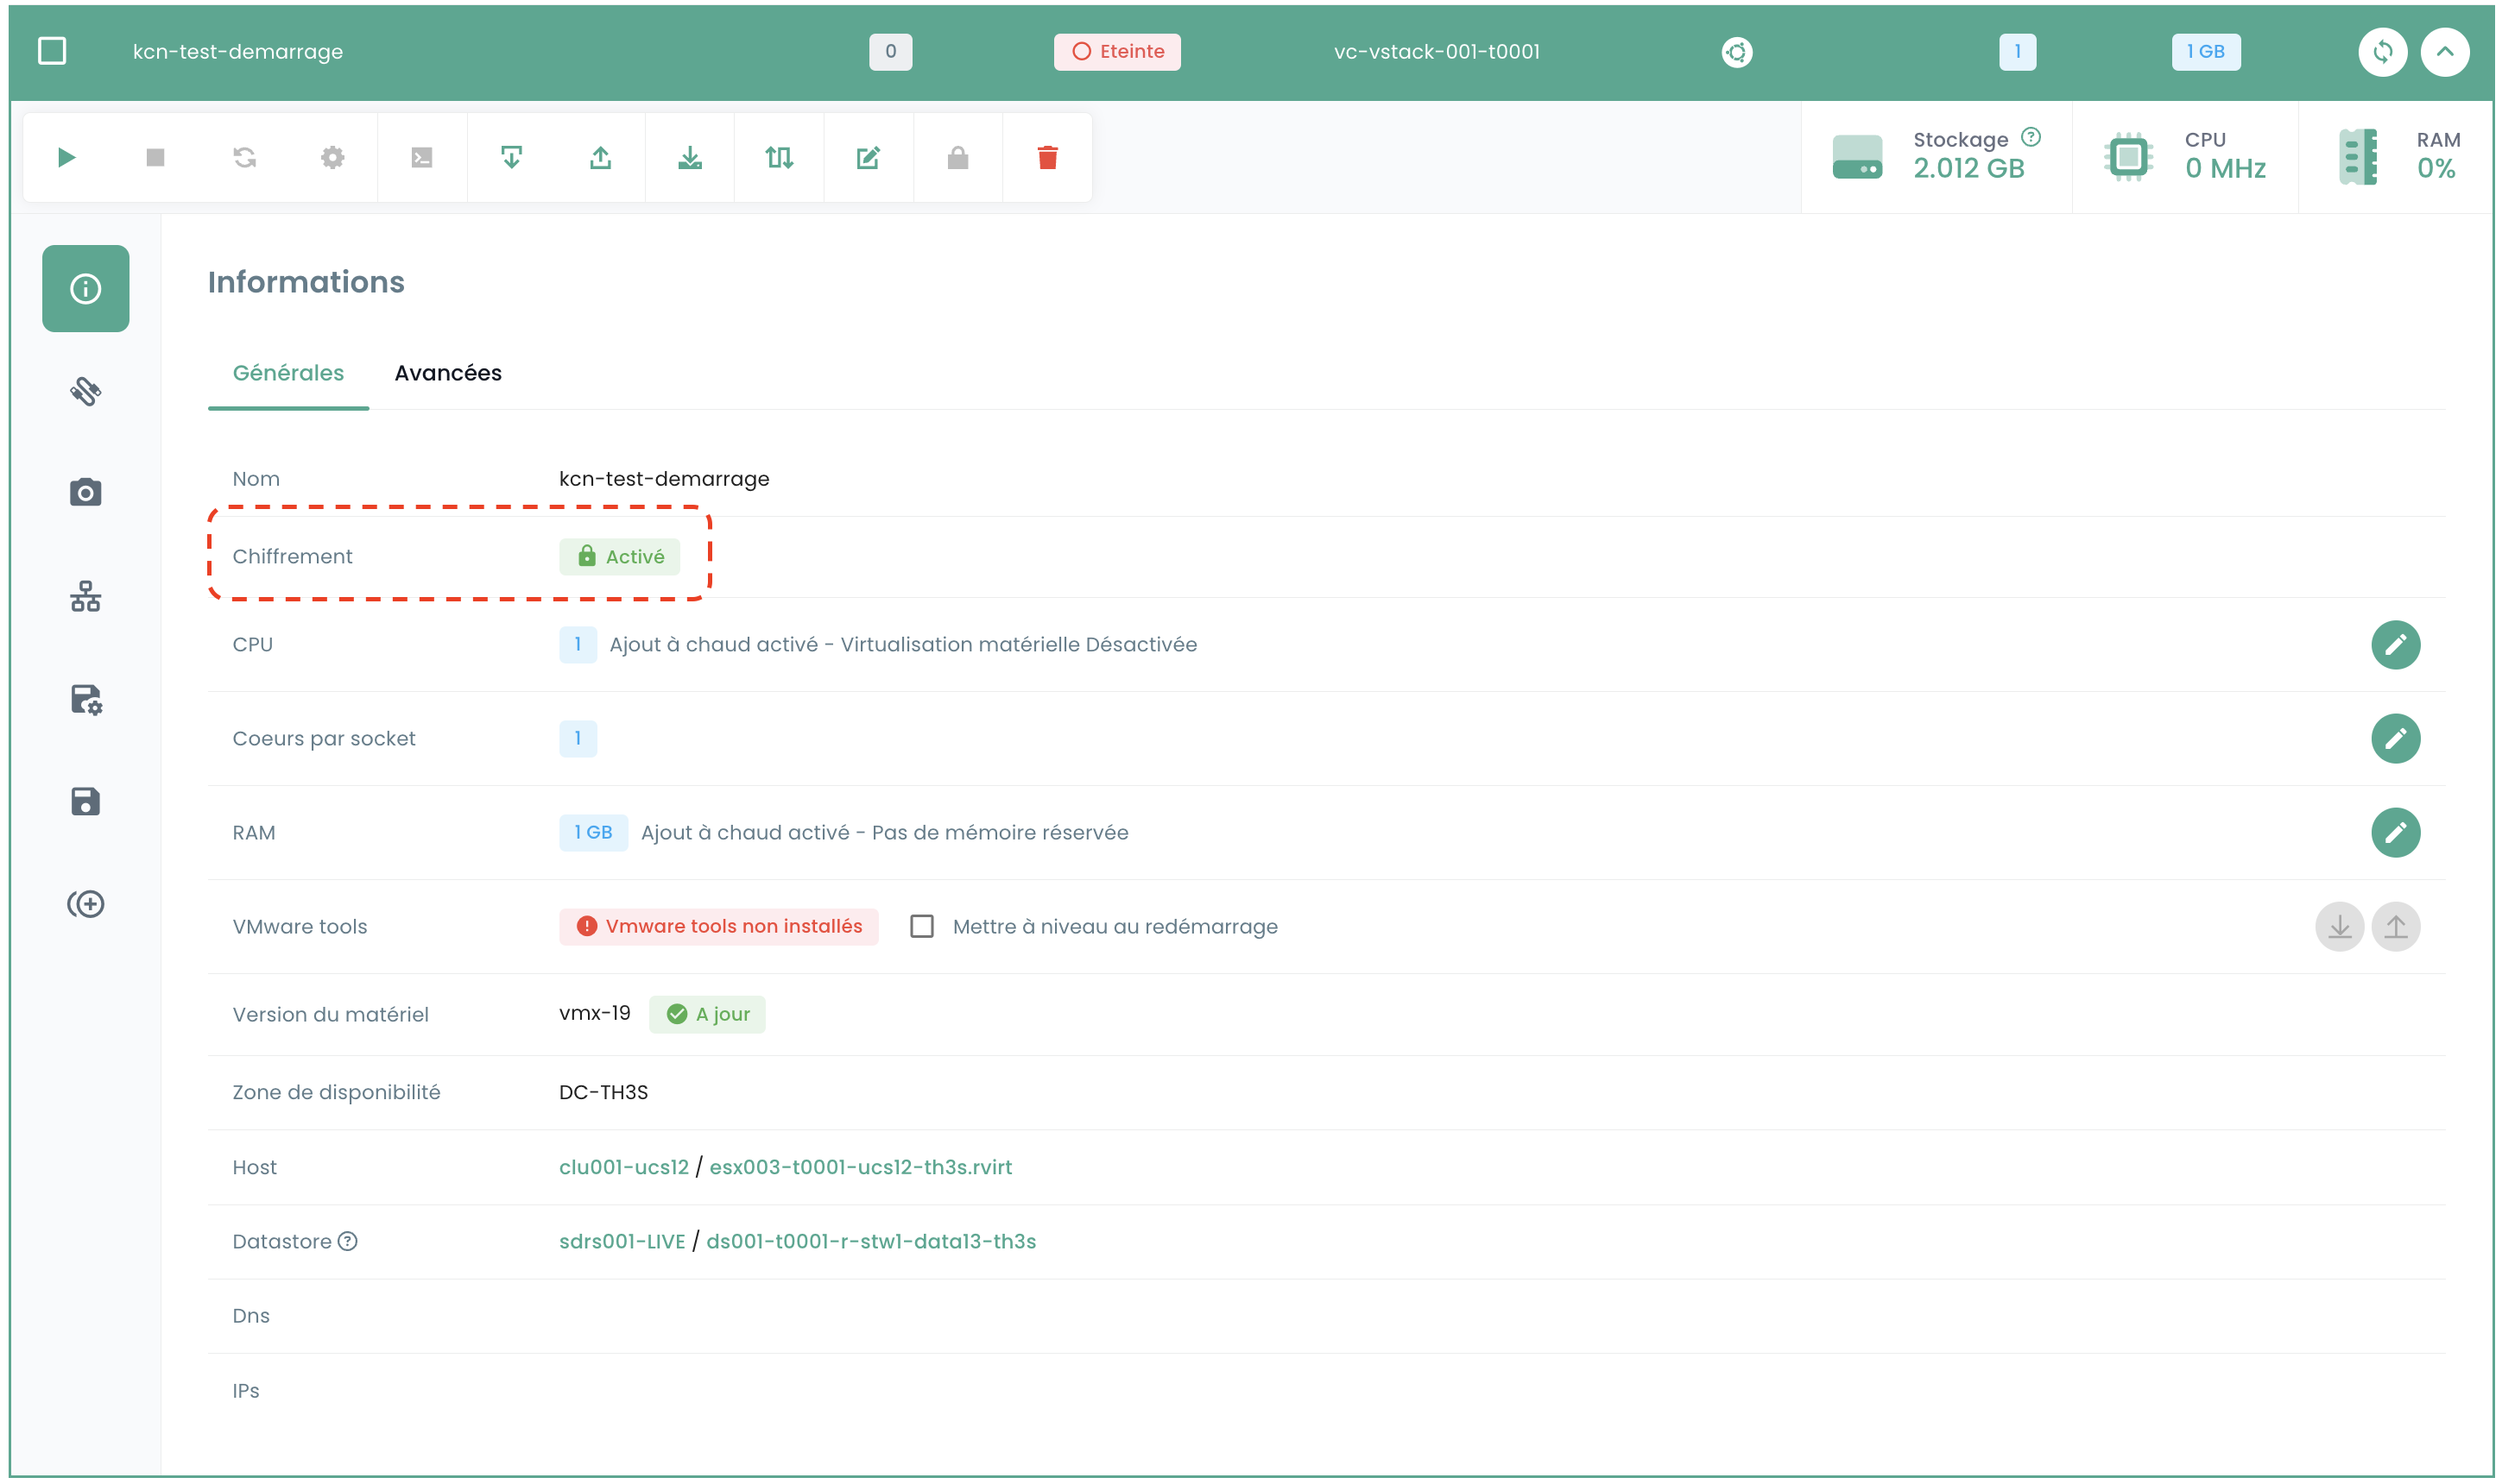This screenshot has height=1484, width=2502.
Task: Click the migrate arrows toolbar icon
Action: 778,158
